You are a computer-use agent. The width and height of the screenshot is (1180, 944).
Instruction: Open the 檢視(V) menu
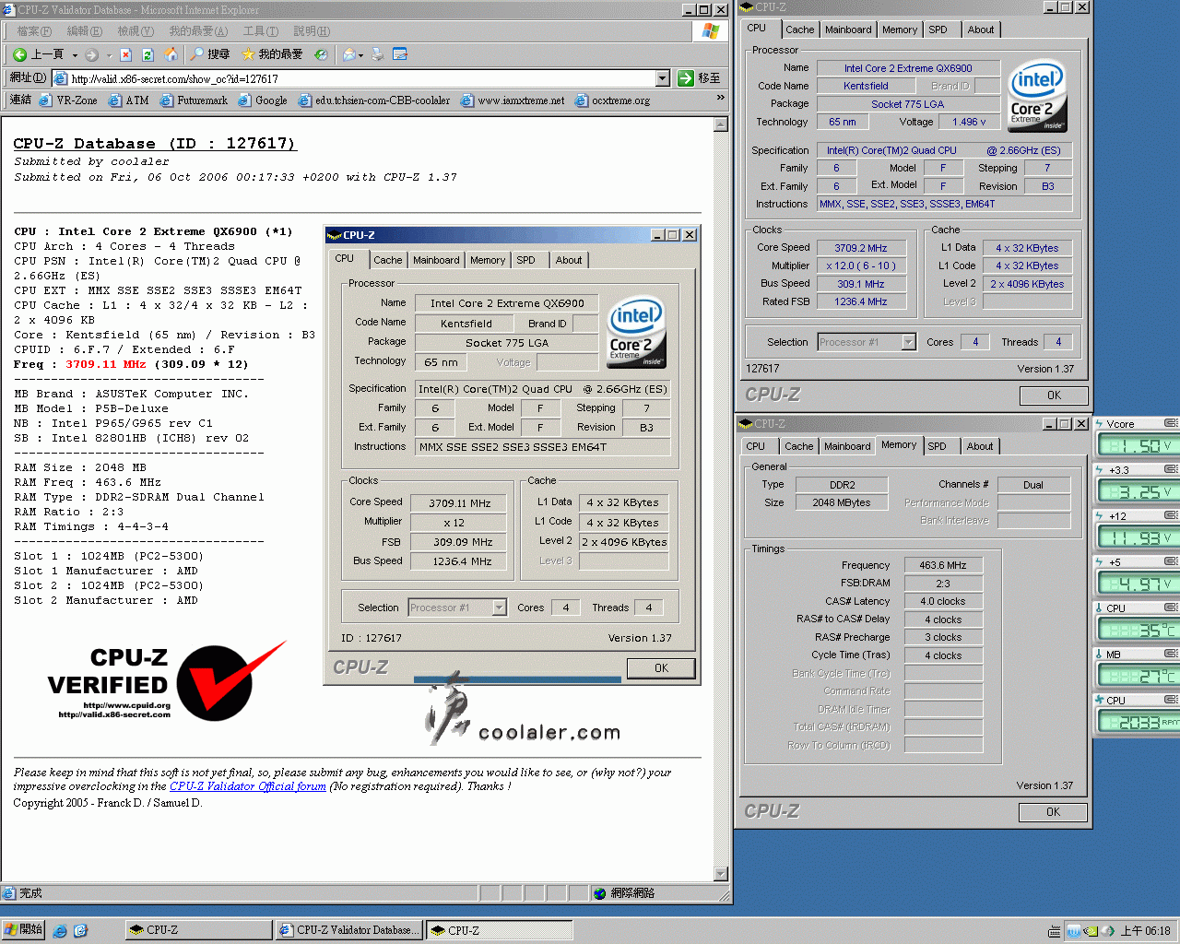135,31
